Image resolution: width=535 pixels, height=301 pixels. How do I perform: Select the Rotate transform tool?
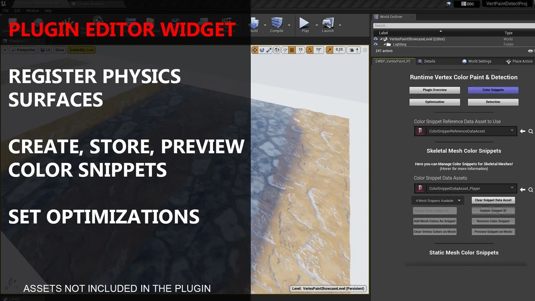(262, 50)
